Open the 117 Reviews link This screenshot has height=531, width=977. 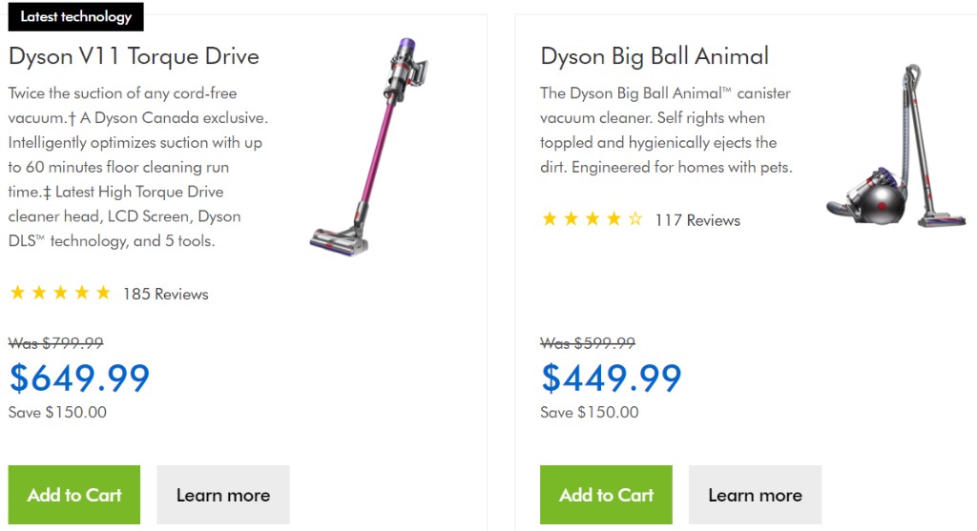[697, 220]
